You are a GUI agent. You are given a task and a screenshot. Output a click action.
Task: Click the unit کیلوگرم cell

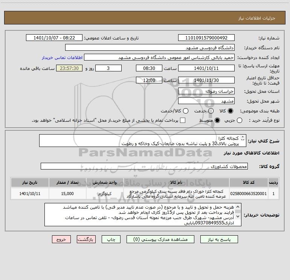[x=105, y=194]
